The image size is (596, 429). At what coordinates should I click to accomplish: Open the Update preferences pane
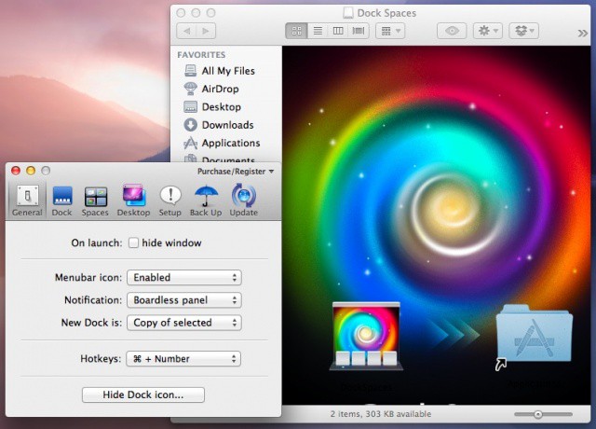tap(243, 201)
